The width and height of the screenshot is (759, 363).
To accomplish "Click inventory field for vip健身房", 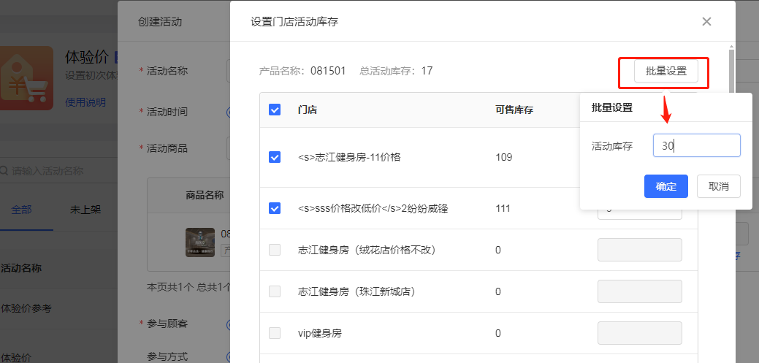I will tap(639, 333).
